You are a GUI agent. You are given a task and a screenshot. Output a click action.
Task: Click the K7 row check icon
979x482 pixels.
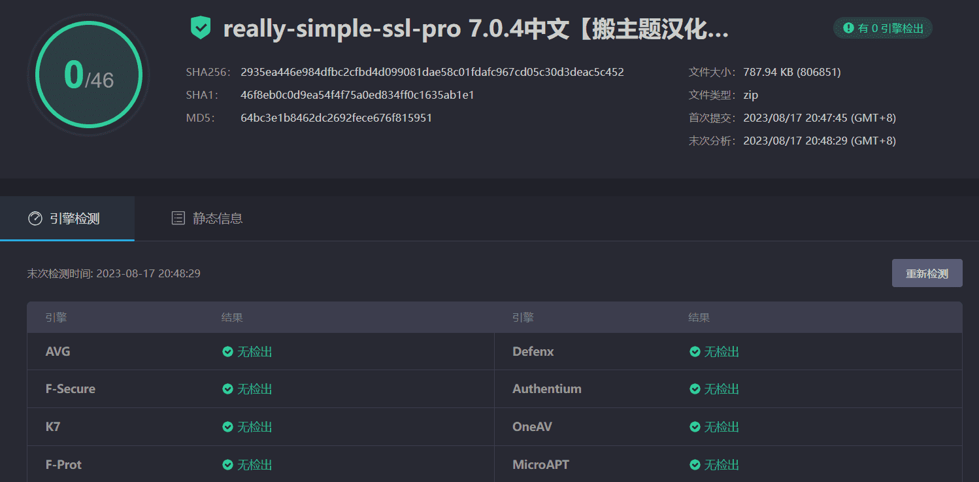(227, 427)
